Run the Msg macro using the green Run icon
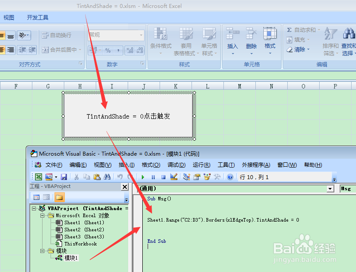 (x=143, y=176)
